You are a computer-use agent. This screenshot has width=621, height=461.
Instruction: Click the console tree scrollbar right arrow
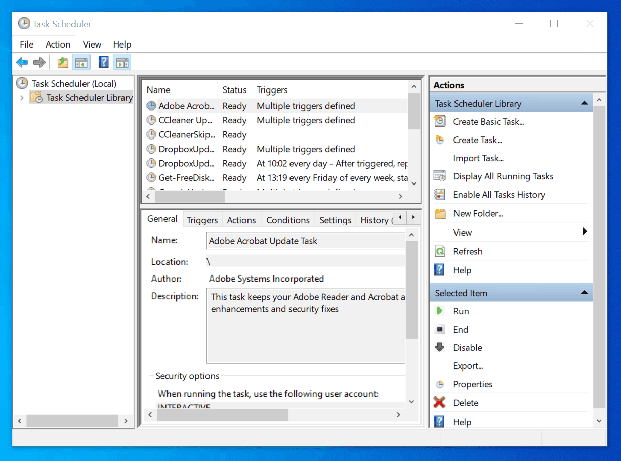126,420
